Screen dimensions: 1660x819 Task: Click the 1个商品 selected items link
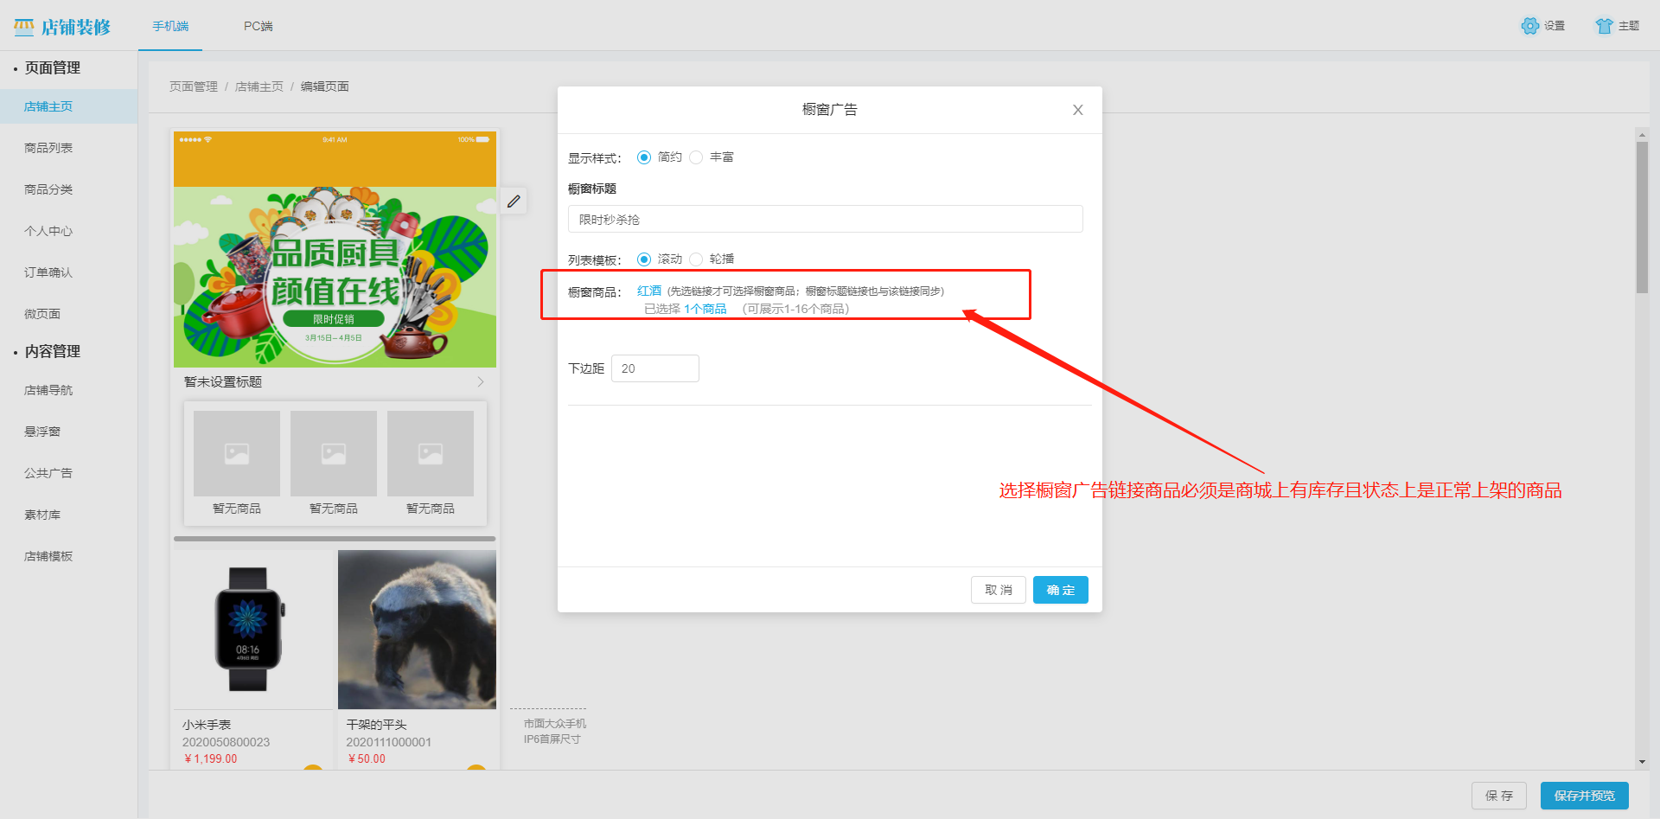click(x=704, y=308)
